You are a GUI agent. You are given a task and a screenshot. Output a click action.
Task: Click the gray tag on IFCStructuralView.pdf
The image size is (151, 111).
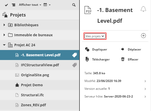pyautogui.click(x=74, y=65)
